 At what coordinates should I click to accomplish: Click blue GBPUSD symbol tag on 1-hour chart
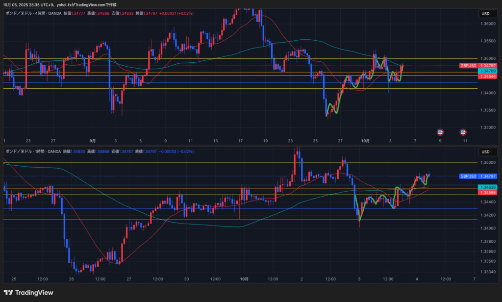click(468, 176)
